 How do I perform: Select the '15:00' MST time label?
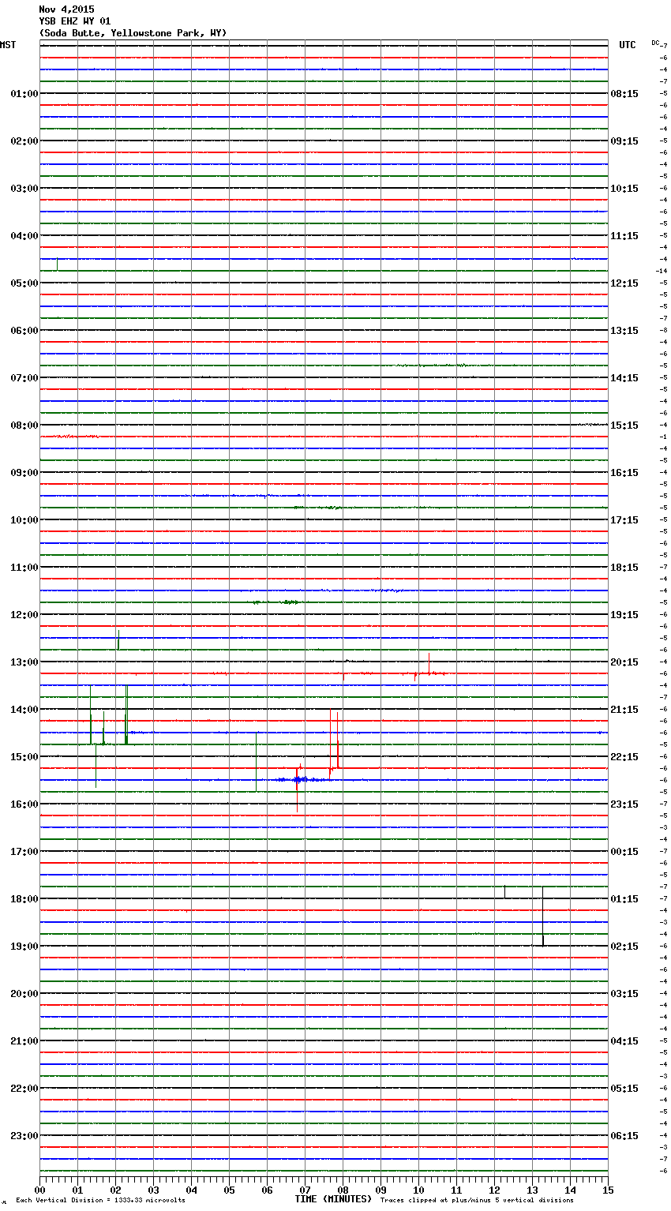(x=24, y=757)
